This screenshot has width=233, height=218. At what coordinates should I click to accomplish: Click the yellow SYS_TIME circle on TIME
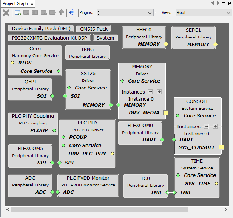(216, 184)
